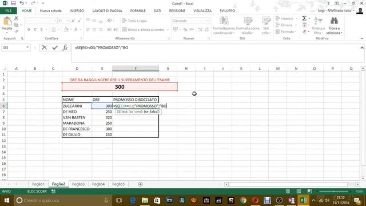
Task: Click column F header
Action: point(136,69)
